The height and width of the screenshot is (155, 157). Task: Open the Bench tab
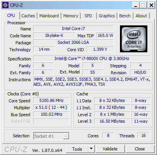pyautogui.click(x=125, y=16)
